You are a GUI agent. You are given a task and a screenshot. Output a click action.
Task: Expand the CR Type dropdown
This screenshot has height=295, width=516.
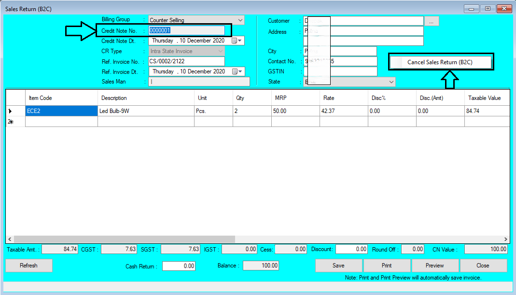[221, 51]
